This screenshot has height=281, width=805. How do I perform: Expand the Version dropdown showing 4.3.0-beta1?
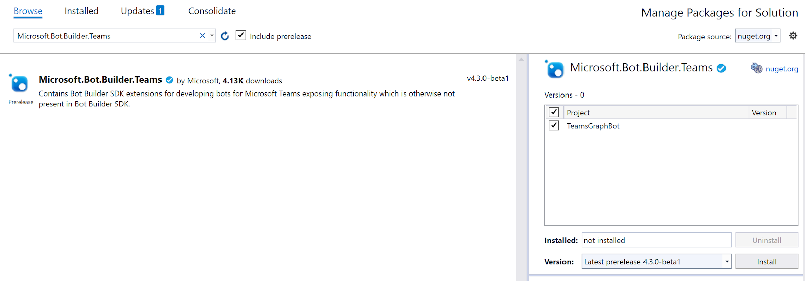click(727, 261)
